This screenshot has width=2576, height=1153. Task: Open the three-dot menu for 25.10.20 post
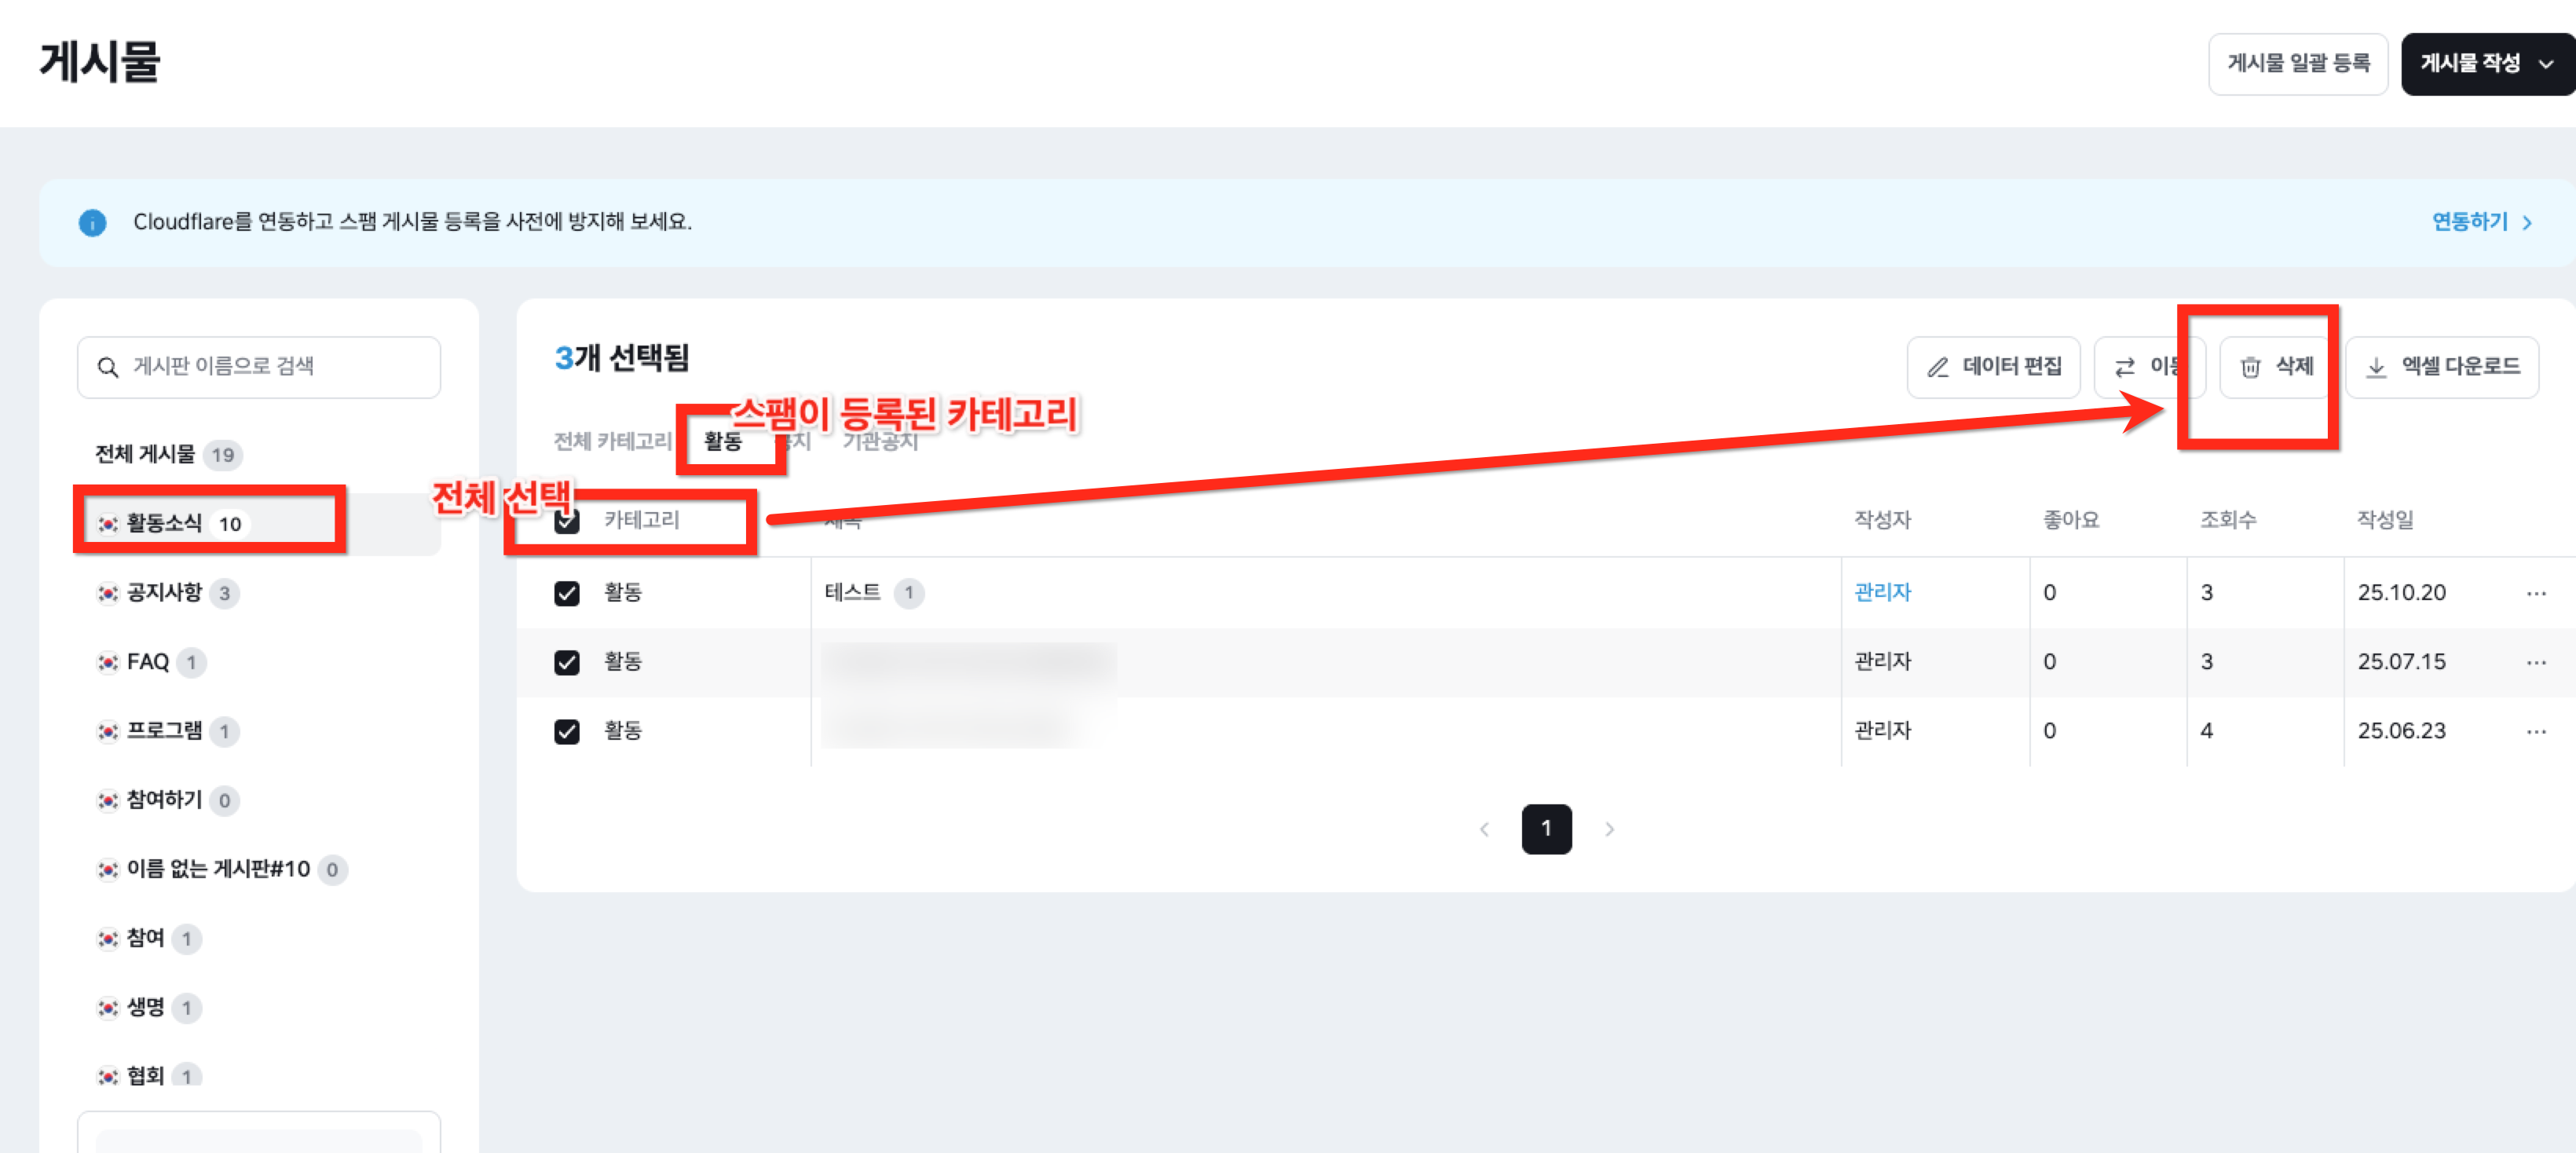click(x=2536, y=593)
